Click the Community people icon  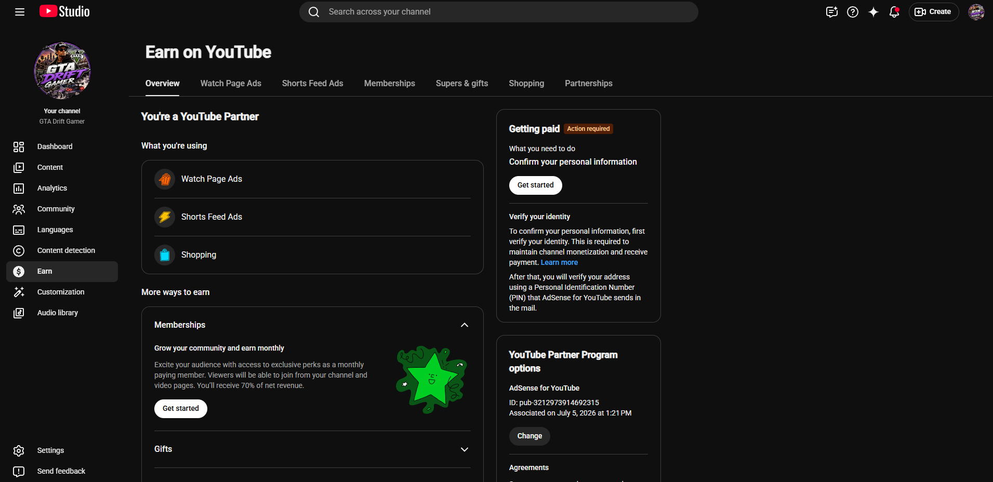point(19,209)
